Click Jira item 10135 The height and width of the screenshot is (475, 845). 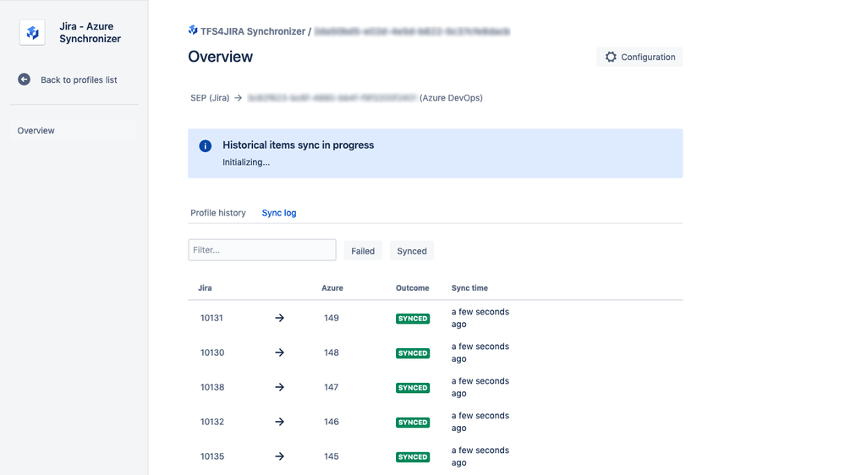tap(211, 456)
